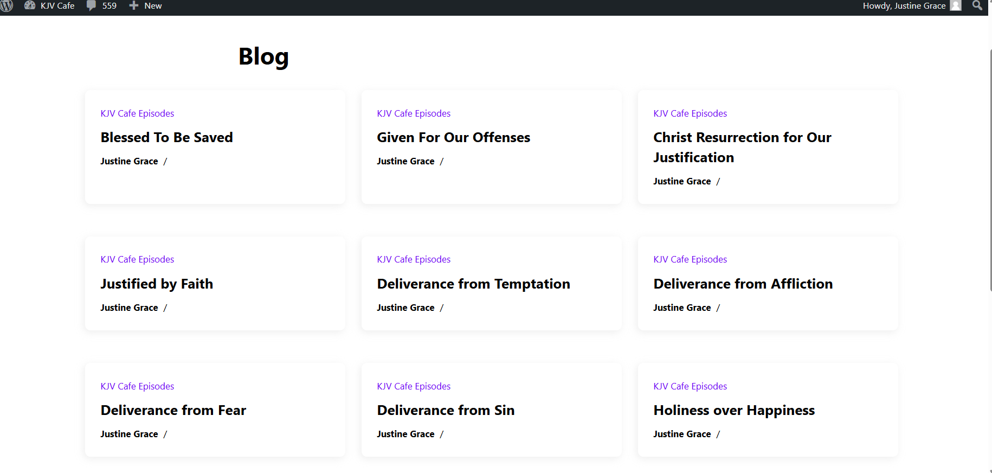Screen dimensions: 992x473
Task: Click the plus icon beside New
Action: (134, 5)
